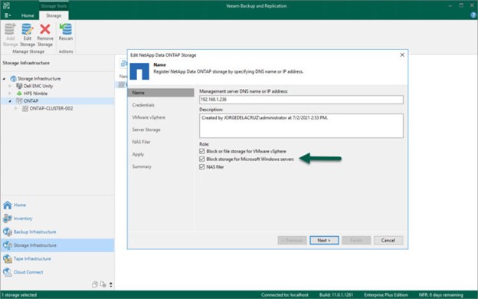Click the Cancel button
Screen dimensions: 478x299
pyautogui.click(x=388, y=241)
